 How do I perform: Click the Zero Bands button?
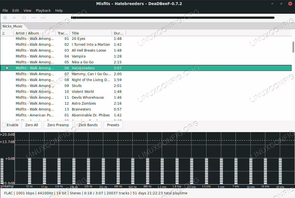coord(88,125)
